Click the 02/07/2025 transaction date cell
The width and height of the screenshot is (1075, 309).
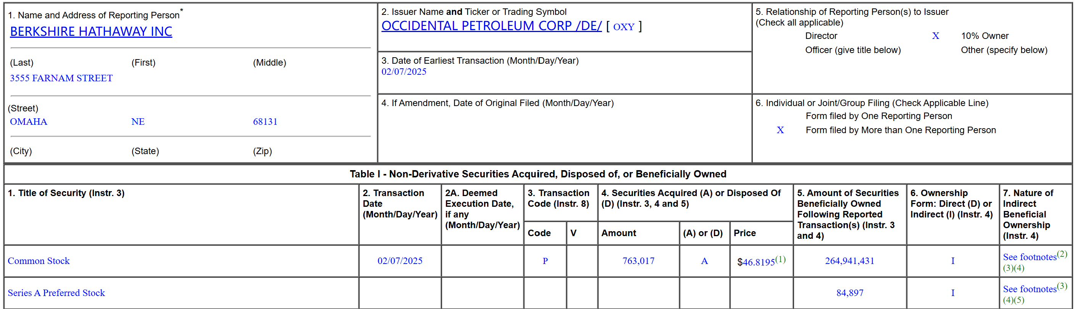(400, 261)
